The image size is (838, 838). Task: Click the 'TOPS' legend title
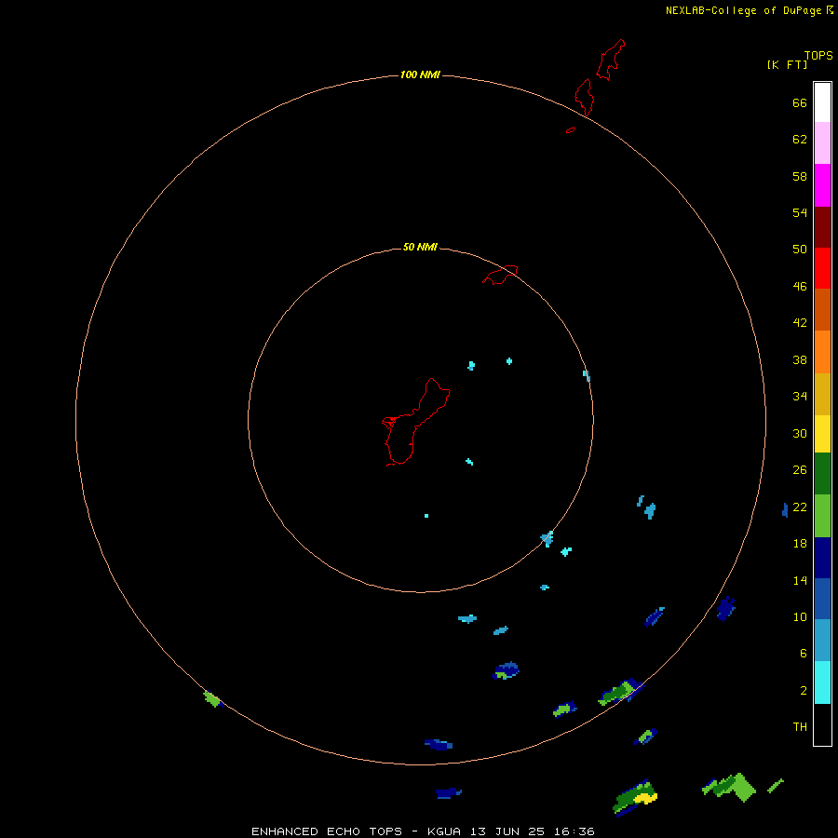(818, 55)
